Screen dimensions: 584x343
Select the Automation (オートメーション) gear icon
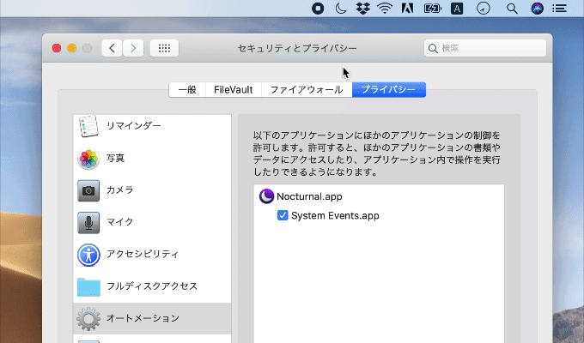tap(88, 319)
